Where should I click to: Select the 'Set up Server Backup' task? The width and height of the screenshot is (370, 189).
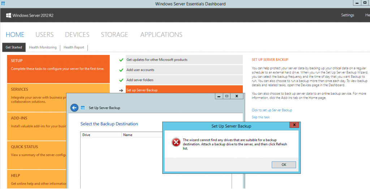coord(184,89)
